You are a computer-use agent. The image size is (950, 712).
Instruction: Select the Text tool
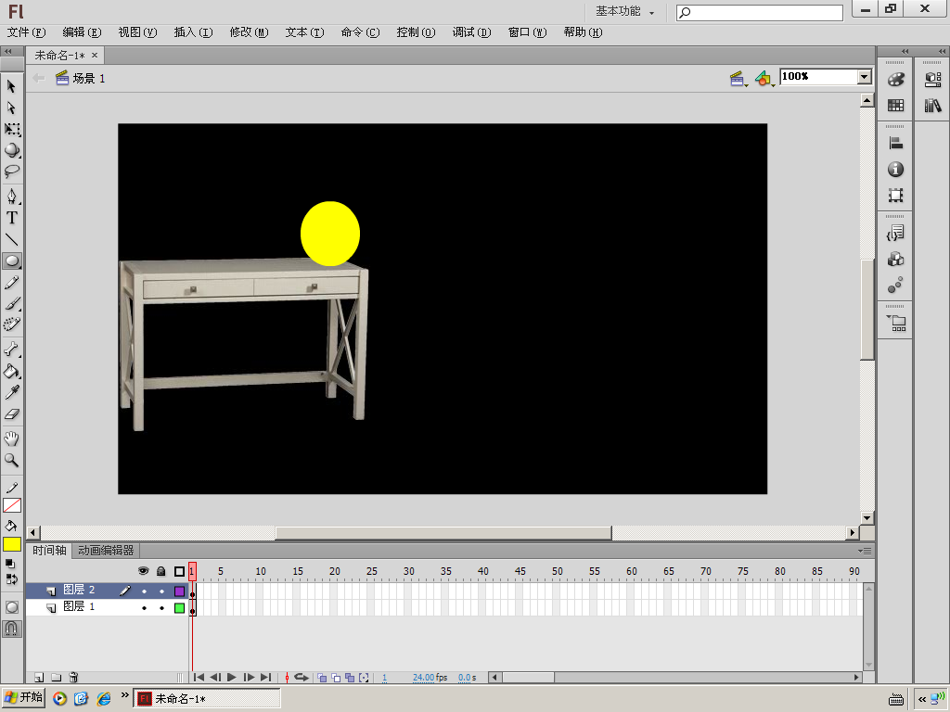click(12, 218)
